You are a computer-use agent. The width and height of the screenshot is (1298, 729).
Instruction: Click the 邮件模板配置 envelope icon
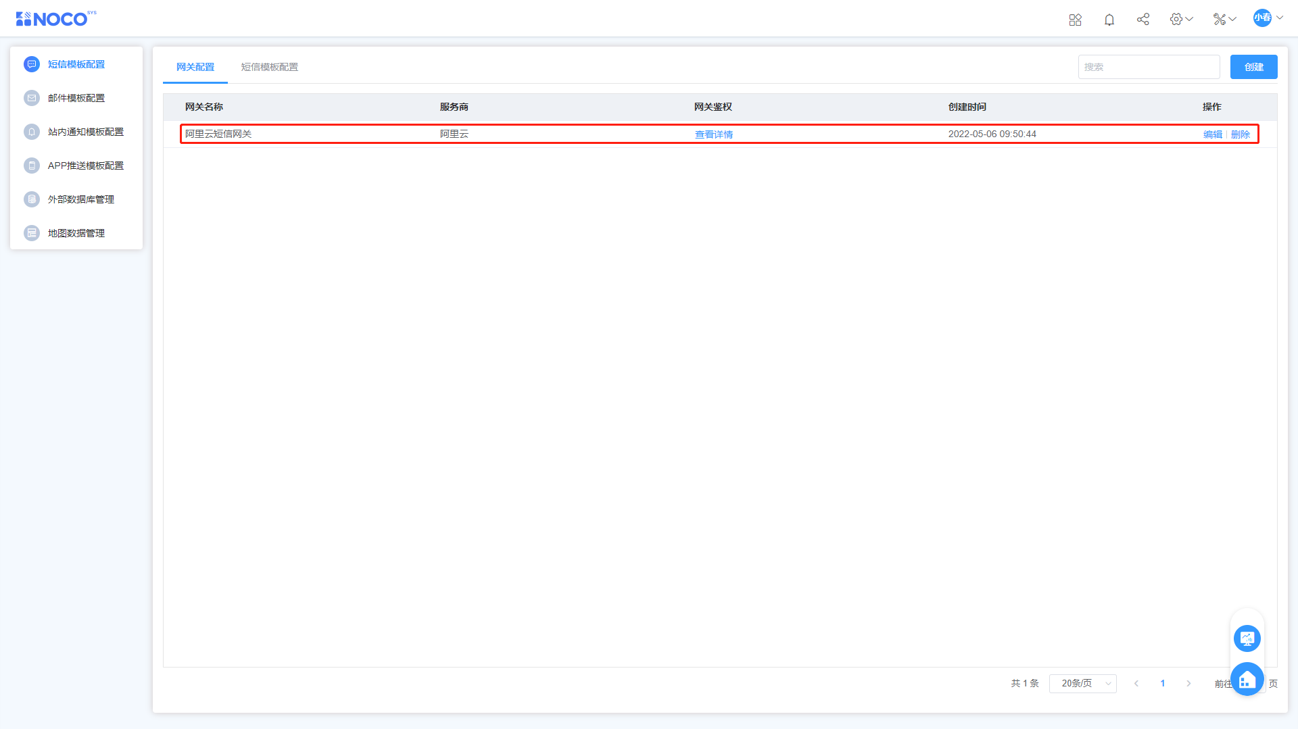point(32,98)
